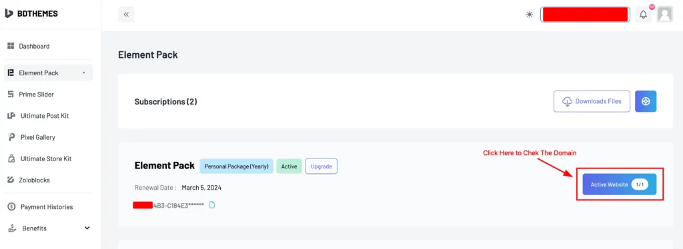Collapse sidebar with double-chevron button
Image resolution: width=683 pixels, height=249 pixels.
(126, 15)
